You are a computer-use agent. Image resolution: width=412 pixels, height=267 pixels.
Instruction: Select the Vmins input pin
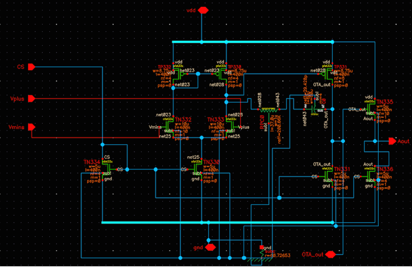(x=32, y=127)
